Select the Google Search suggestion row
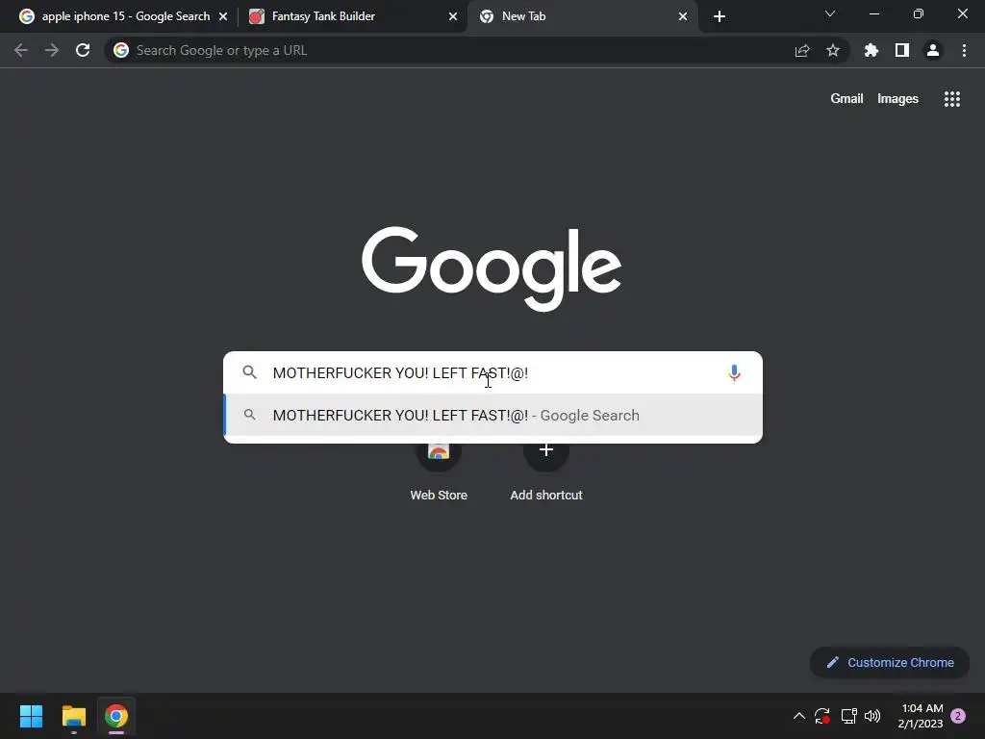This screenshot has width=985, height=739. [x=493, y=416]
